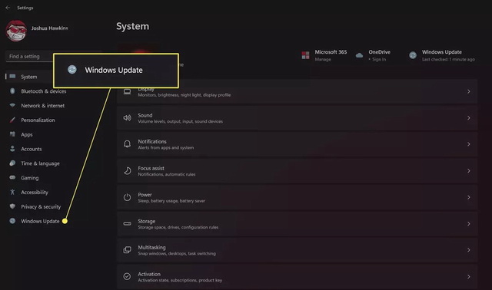Select System in the sidebar
This screenshot has height=290, width=492.
click(28, 77)
